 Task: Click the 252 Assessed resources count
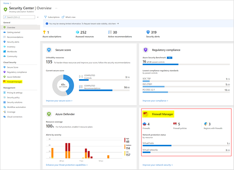tap(83, 32)
